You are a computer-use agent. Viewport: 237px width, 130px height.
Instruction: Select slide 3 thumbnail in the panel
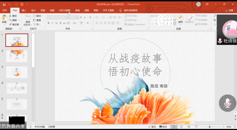(17, 72)
